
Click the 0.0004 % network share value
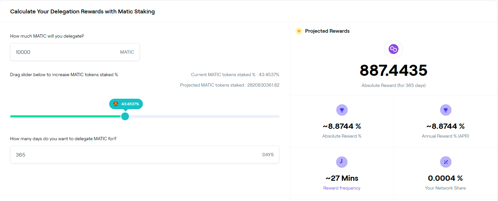[x=446, y=178]
